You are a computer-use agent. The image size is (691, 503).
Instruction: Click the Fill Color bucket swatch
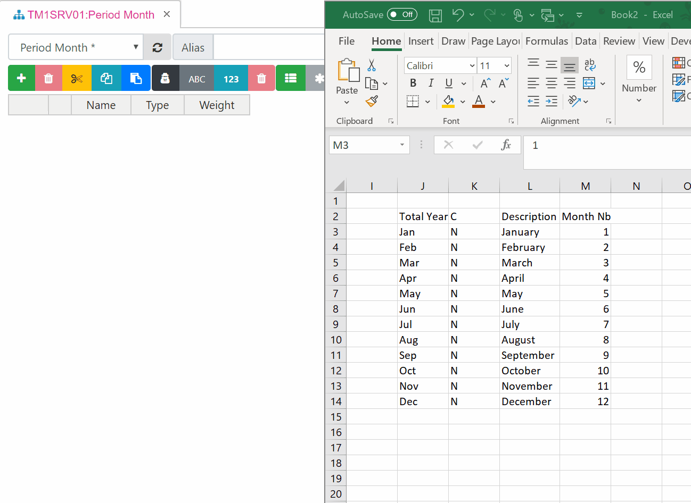(448, 101)
